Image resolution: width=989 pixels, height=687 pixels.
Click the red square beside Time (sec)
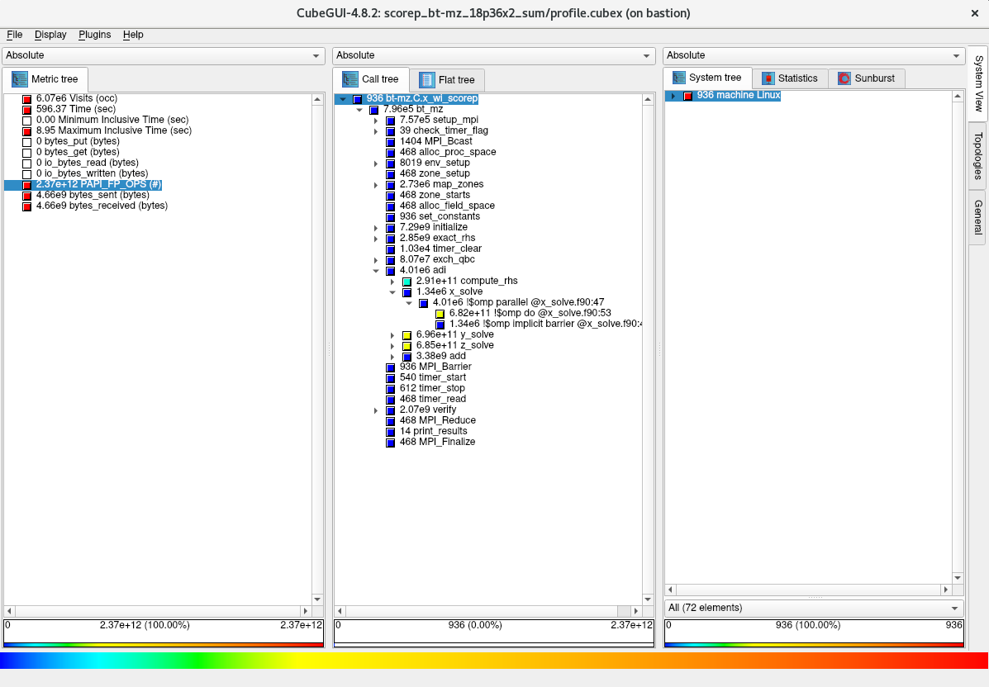[x=26, y=110]
